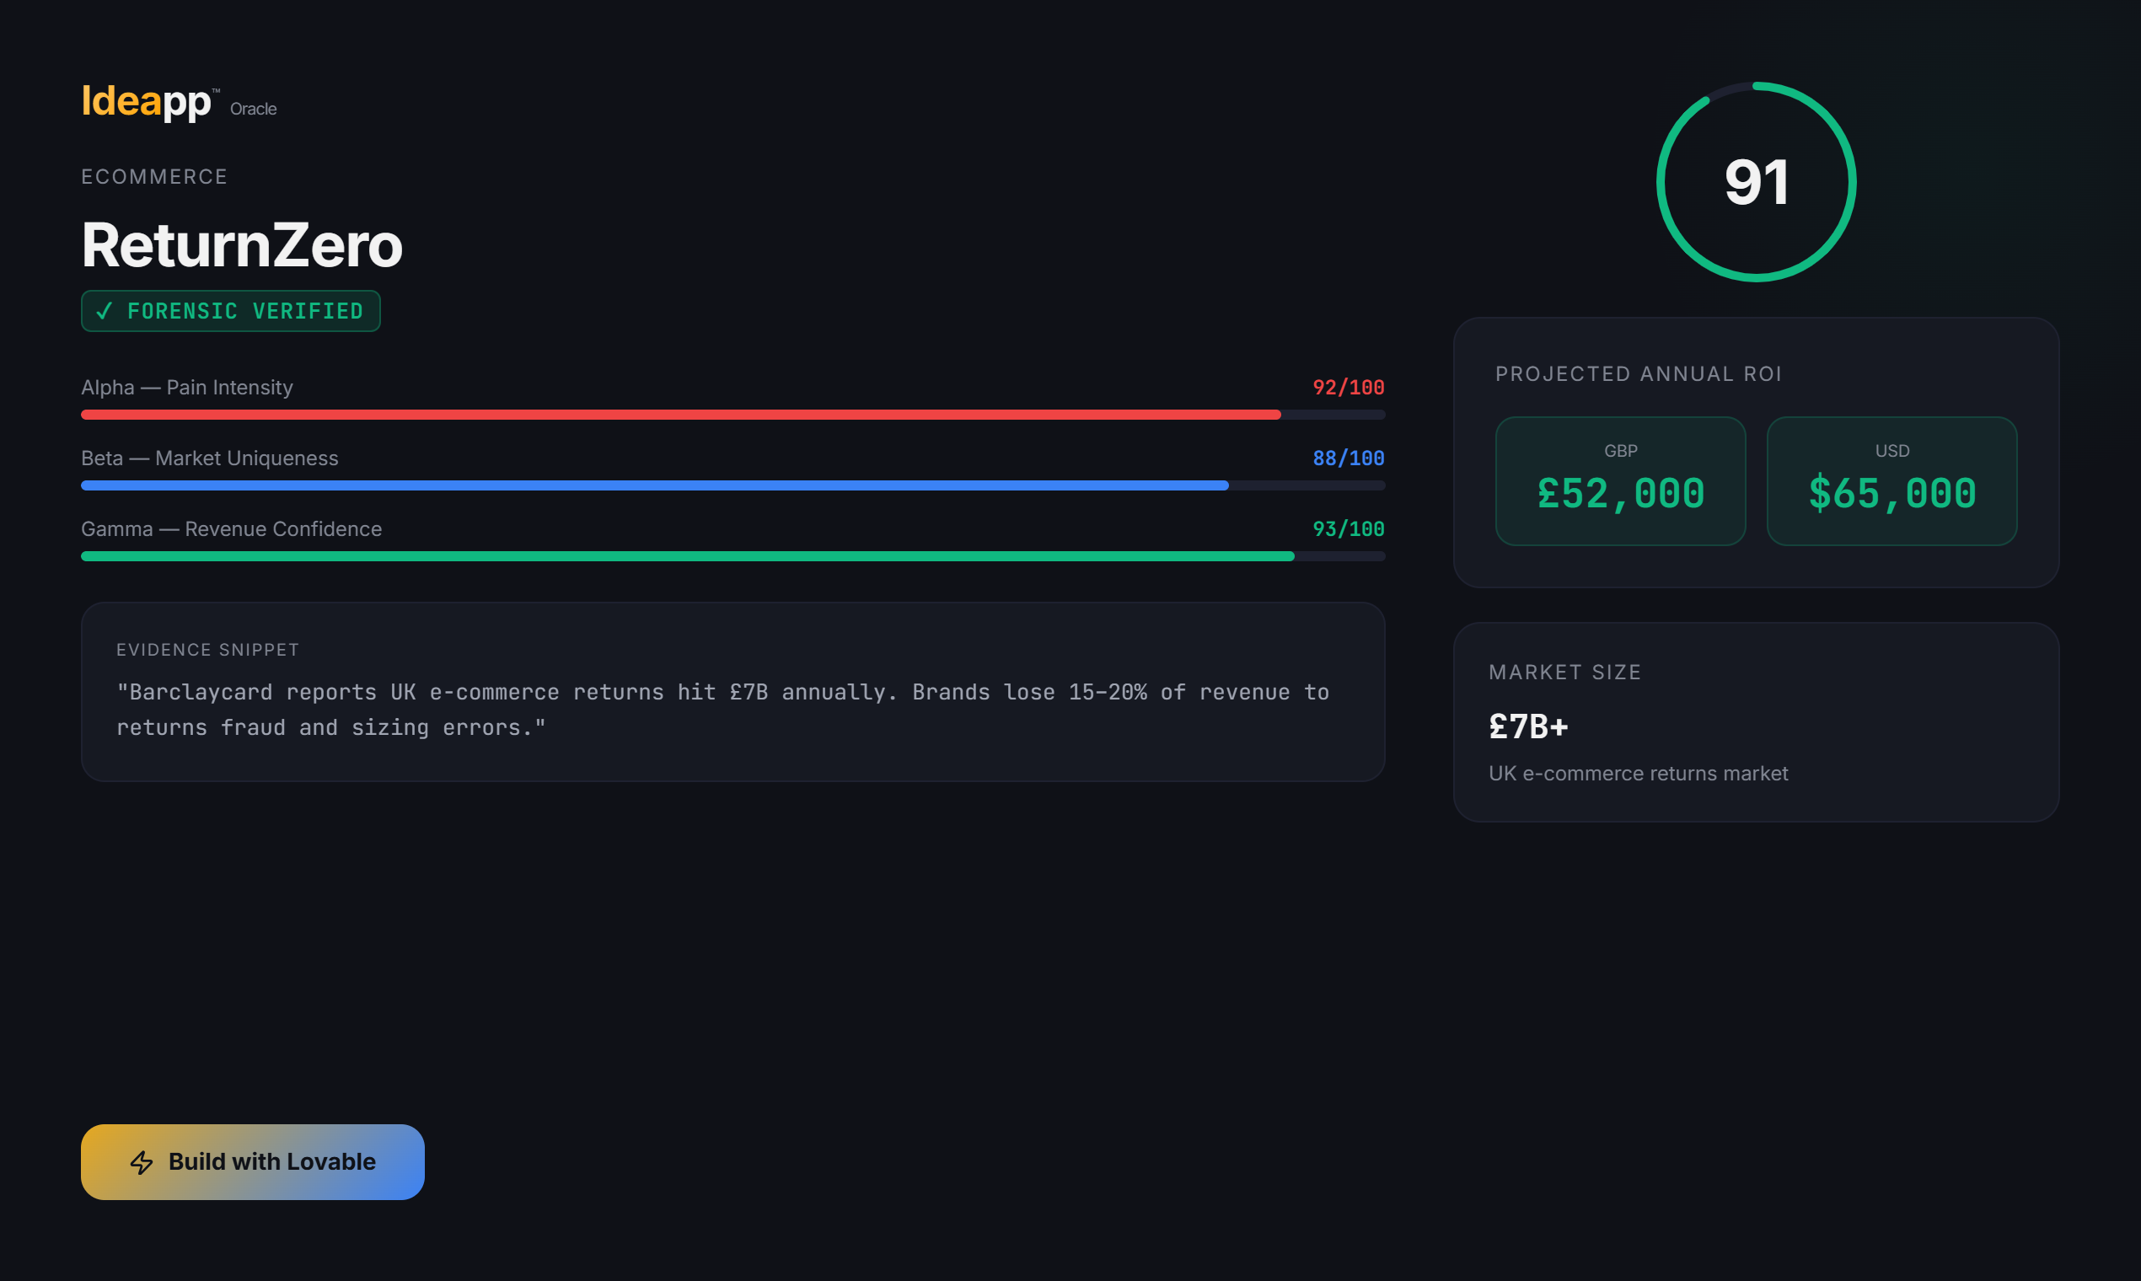2141x1281 pixels.
Task: Click the ECOMMERCE category label
Action: (154, 177)
